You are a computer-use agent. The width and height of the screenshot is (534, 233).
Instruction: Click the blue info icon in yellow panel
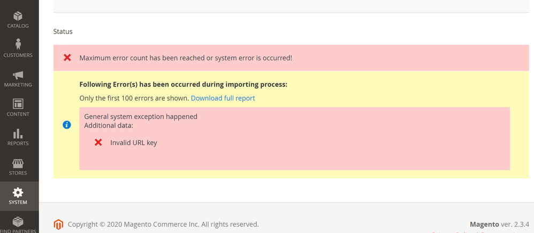click(67, 125)
